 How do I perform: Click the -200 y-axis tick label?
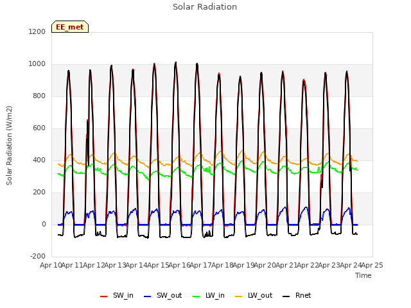click(x=38, y=256)
